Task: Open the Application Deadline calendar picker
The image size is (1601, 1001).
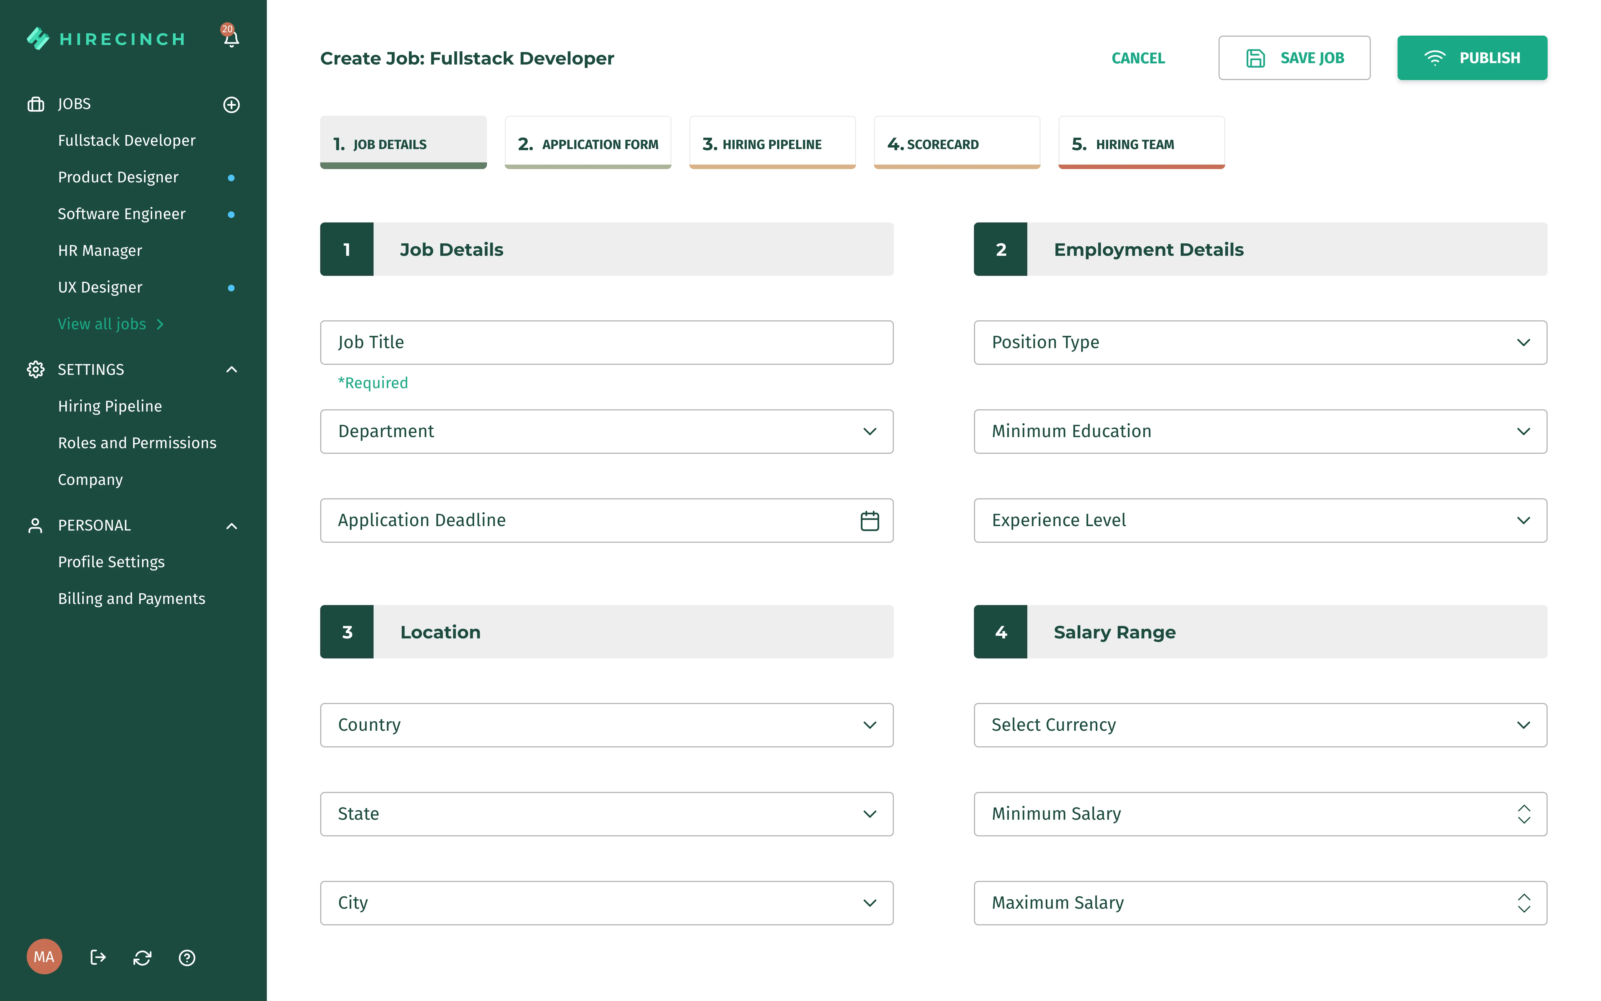Action: click(869, 521)
